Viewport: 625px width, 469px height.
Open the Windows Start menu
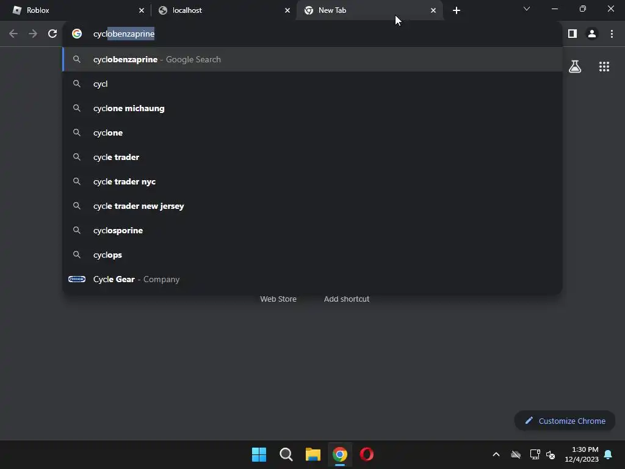[259, 454]
